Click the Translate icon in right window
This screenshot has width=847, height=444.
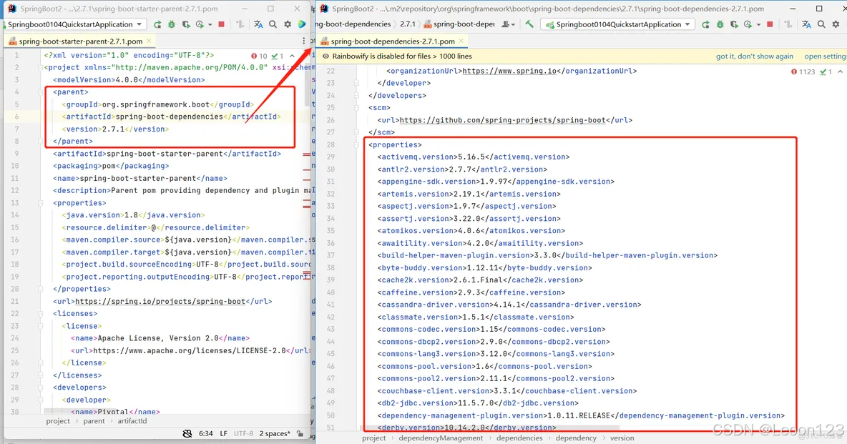(x=806, y=24)
